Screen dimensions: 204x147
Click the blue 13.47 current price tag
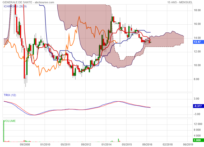pos(198,42)
